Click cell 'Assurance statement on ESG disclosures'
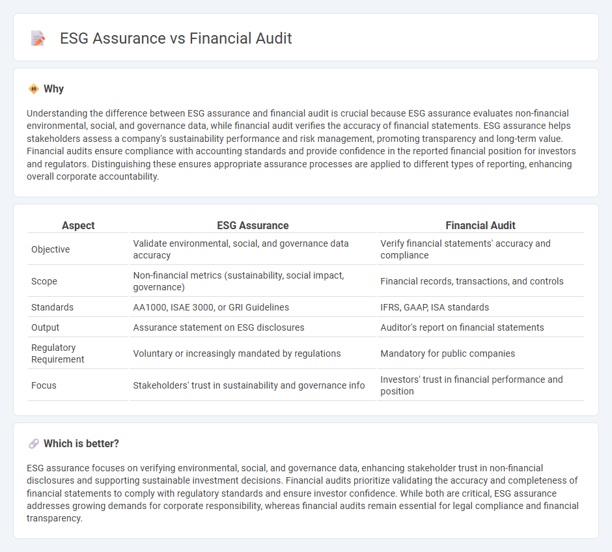Screen dimensions: 612x552 [253, 327]
